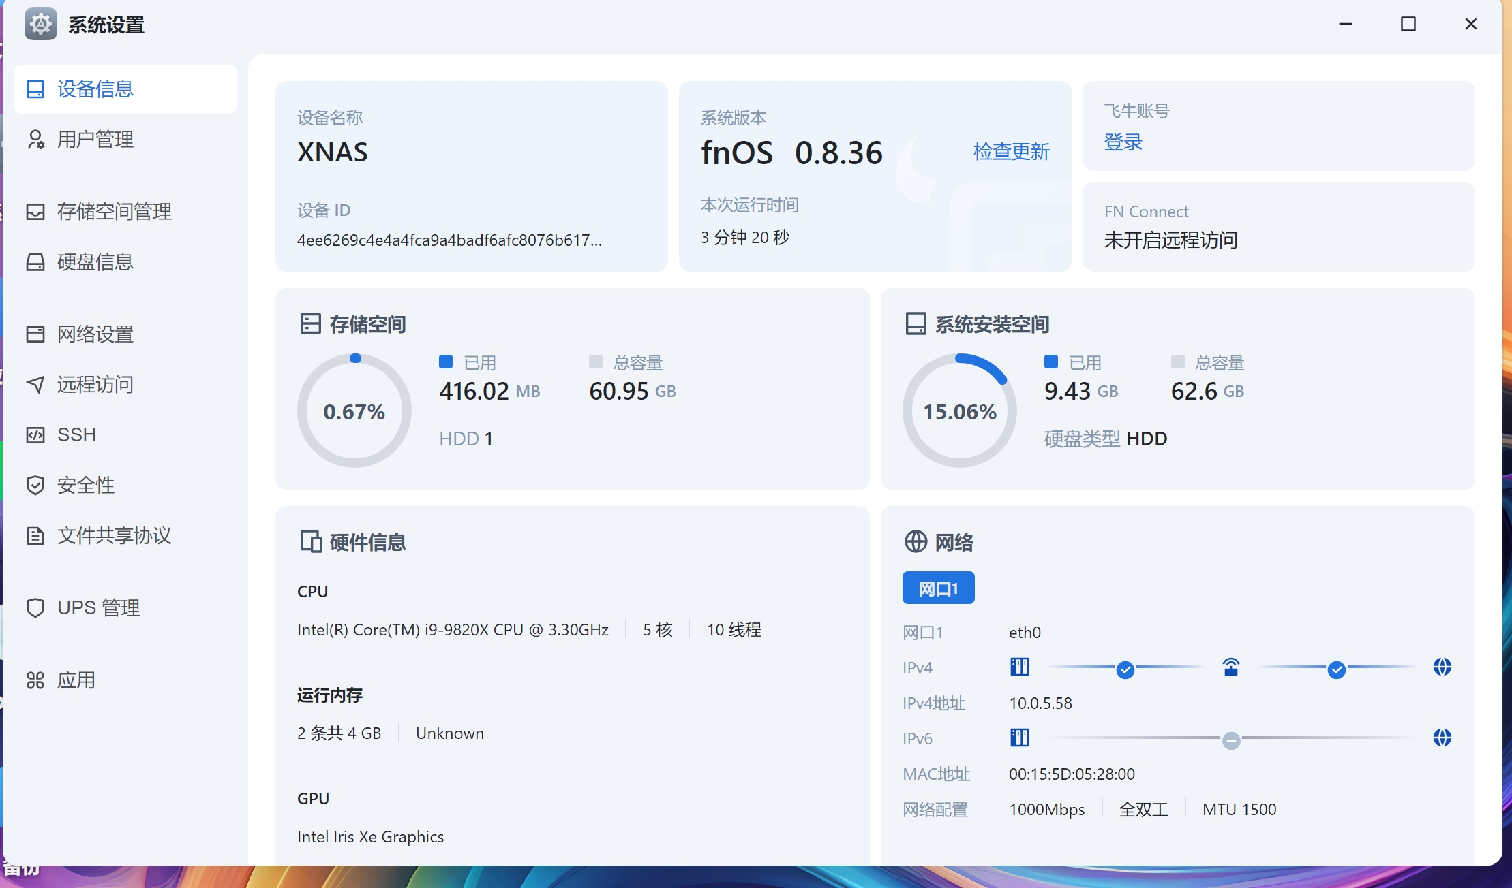This screenshot has width=1512, height=888.
Task: Click the uptime 3 分钟 20 秒
Action: 745,238
